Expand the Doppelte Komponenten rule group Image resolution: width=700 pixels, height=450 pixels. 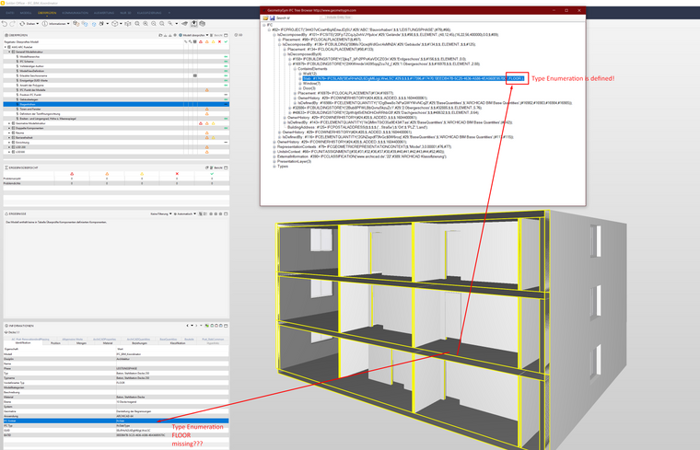[9, 128]
